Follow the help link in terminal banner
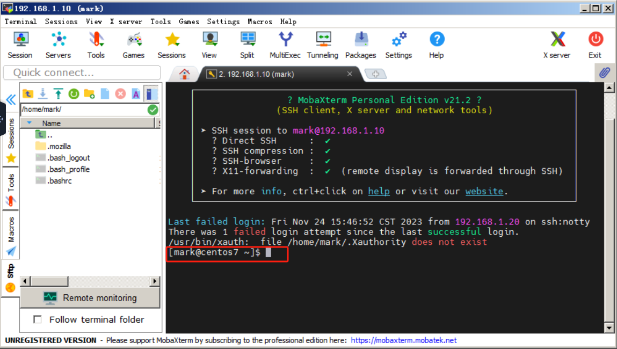Image resolution: width=617 pixels, height=349 pixels. tap(379, 192)
